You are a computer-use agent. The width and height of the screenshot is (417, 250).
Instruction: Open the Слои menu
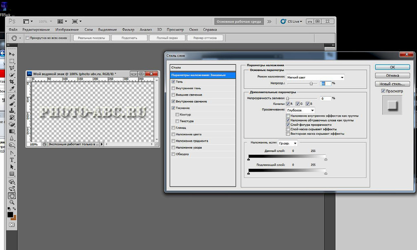click(88, 30)
